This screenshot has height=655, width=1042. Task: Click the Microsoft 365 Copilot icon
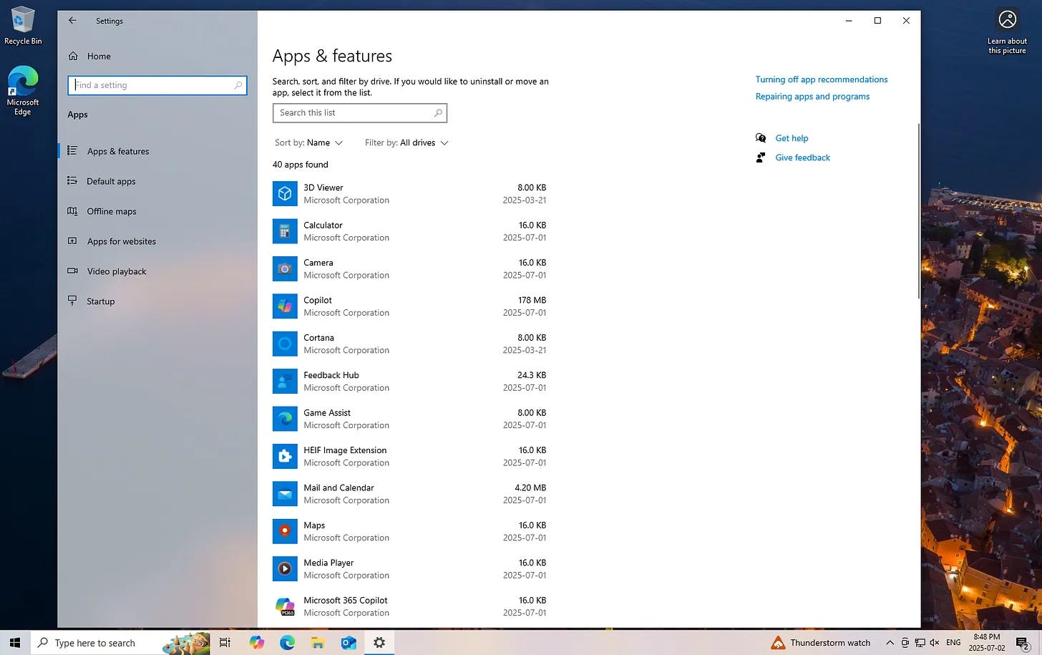[x=285, y=606]
